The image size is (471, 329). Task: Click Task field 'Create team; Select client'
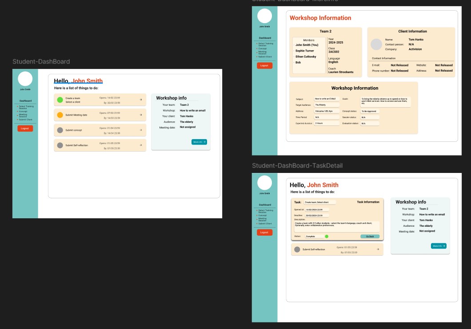(x=319, y=202)
